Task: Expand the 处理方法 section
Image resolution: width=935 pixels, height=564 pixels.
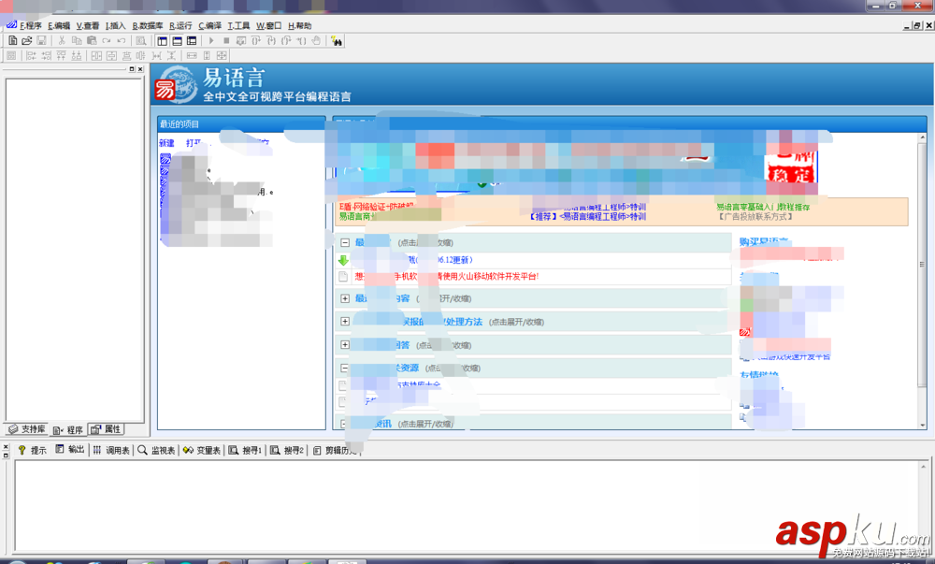Action: 345,322
